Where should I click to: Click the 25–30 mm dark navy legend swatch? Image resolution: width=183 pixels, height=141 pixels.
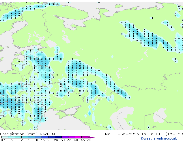(58, 137)
